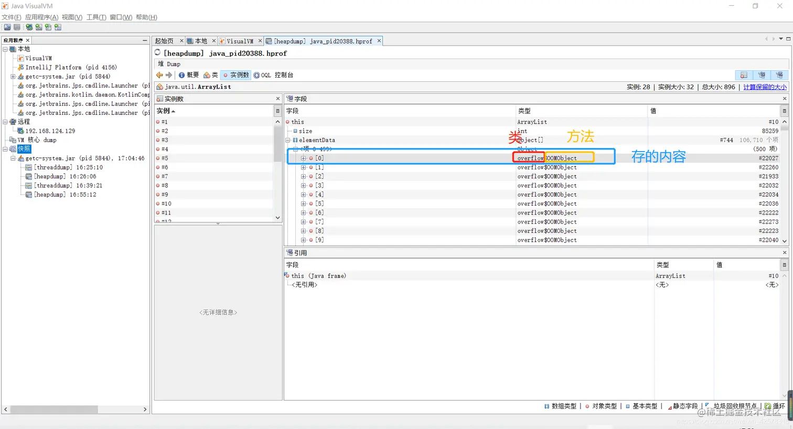Open the OQL 控制台 console
The image size is (793, 429).
tap(273, 75)
